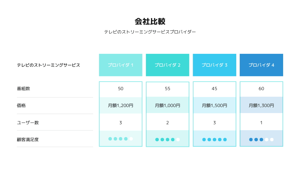This screenshot has width=300, height=169.
Task: Select the program count cell showing 60
Action: [x=261, y=89]
